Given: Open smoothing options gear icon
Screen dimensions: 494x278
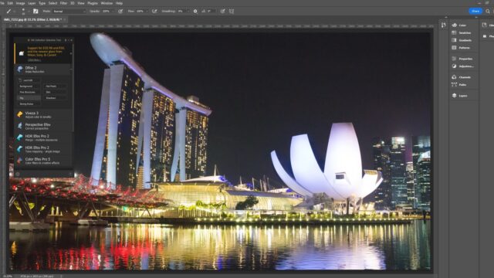Looking at the screenshot, I should click(x=195, y=11).
